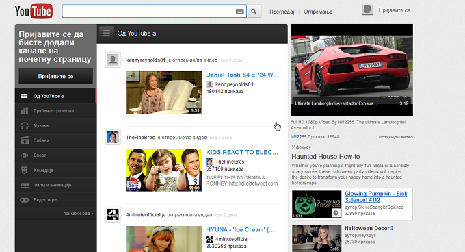Click the NM2255 channel link
Screen dimensions: 465x252
298,137
